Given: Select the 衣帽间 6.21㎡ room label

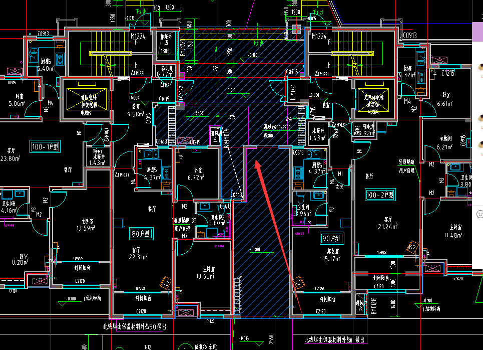Looking at the screenshot, I should click(x=444, y=143).
